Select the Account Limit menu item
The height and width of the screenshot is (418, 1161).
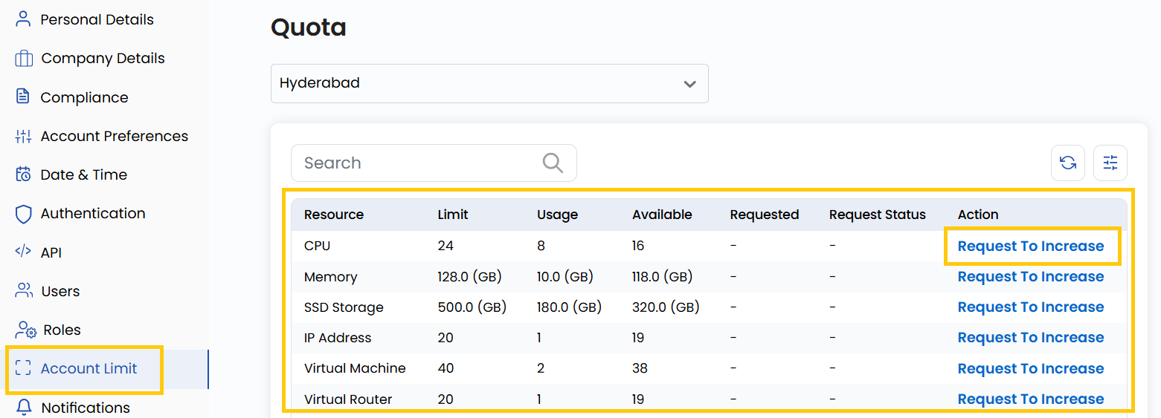[89, 369]
